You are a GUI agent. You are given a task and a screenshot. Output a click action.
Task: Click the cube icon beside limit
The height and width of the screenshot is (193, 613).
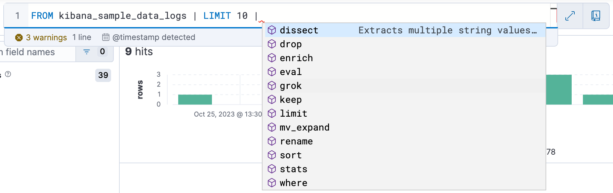(x=272, y=113)
